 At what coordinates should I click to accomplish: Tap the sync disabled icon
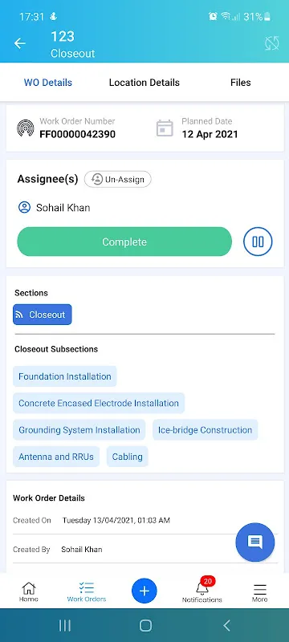pyautogui.click(x=272, y=43)
